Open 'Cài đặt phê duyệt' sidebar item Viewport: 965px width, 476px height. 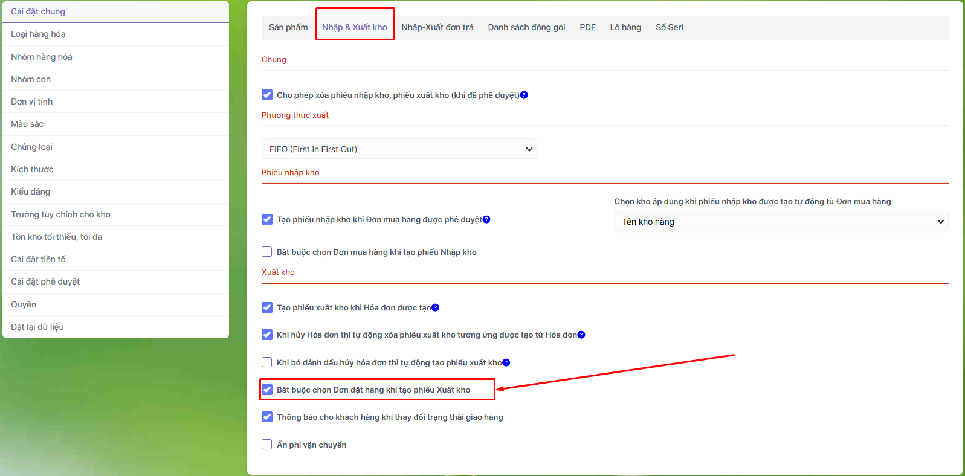(45, 281)
